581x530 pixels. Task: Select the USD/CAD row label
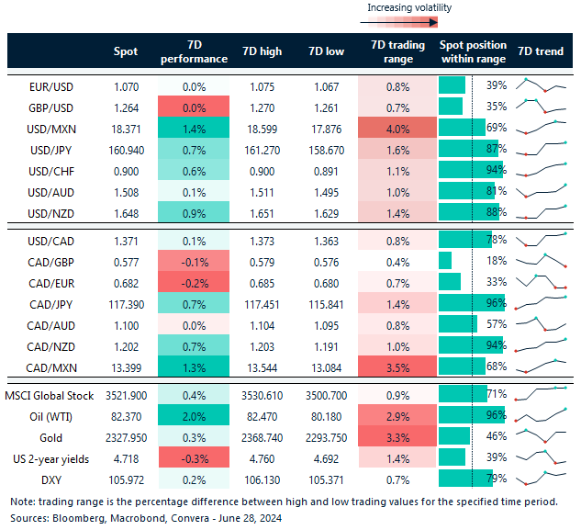pos(55,239)
